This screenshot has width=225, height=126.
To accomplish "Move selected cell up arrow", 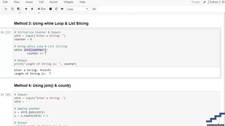I will point(26,9).
